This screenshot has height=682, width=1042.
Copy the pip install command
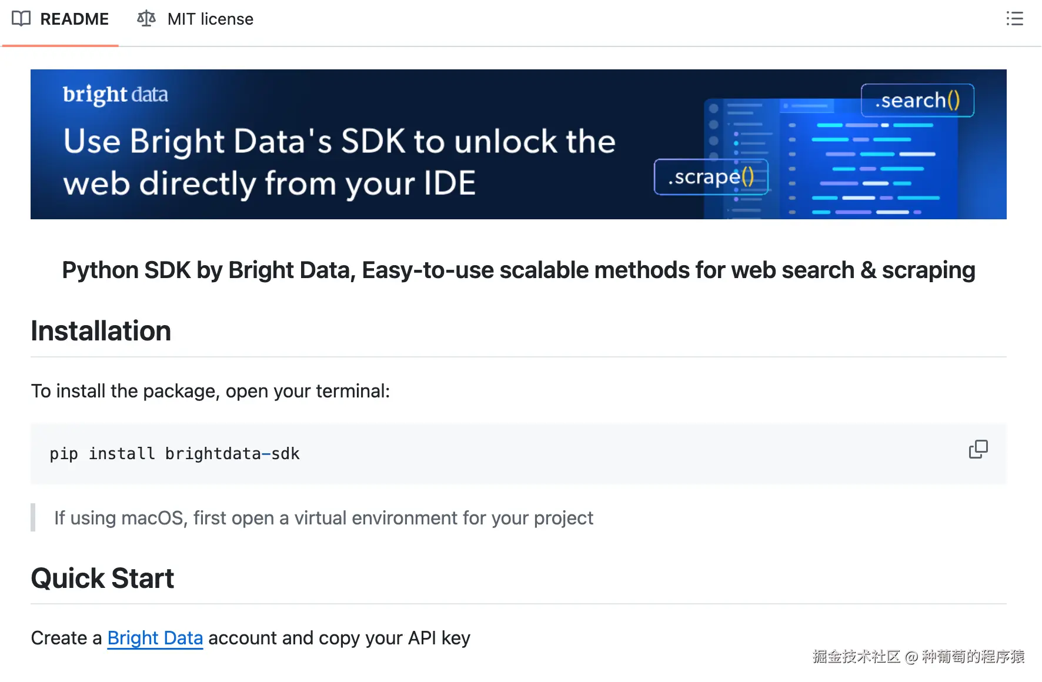tap(978, 450)
